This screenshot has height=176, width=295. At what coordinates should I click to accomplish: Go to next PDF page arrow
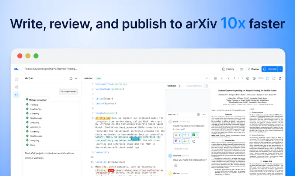(x=228, y=78)
